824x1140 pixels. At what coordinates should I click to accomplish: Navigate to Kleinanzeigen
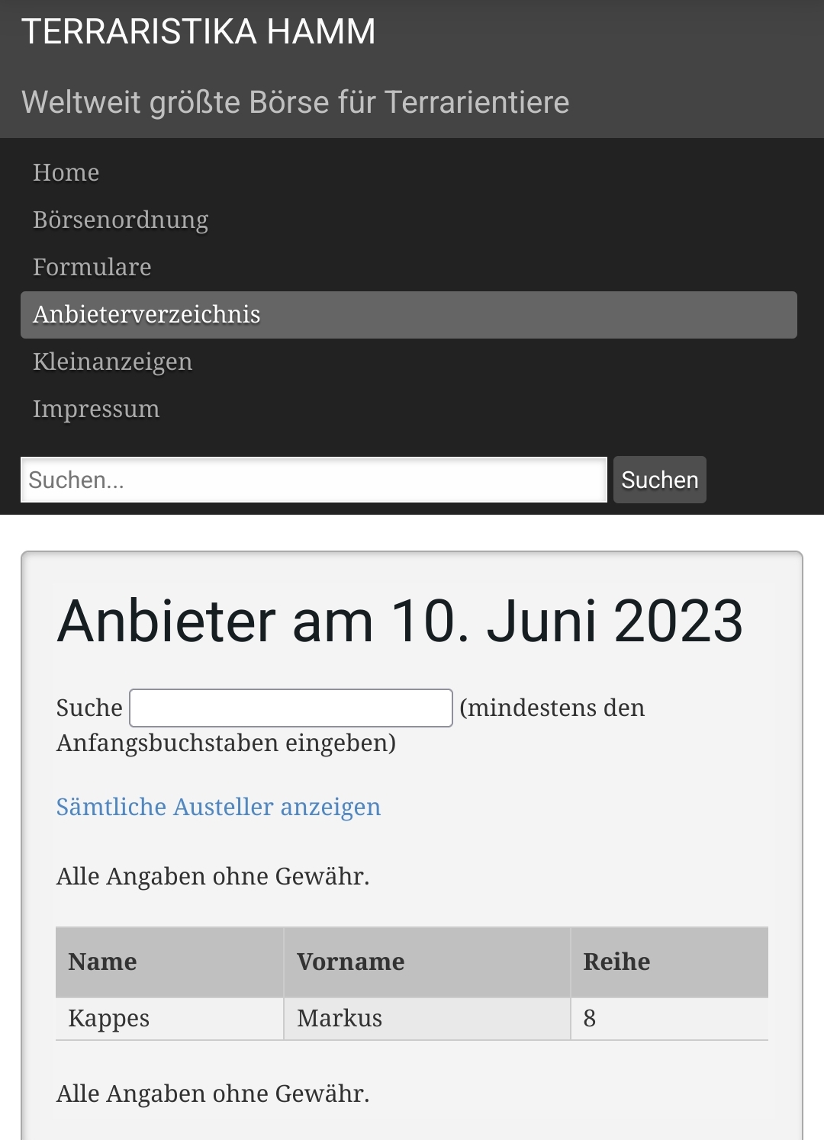[112, 362]
